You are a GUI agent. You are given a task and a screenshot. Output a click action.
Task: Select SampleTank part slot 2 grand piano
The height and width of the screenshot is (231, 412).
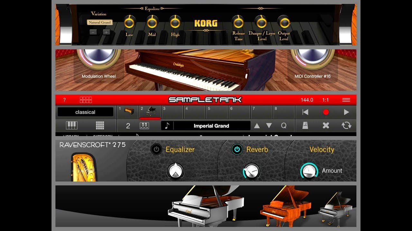[x=150, y=112]
